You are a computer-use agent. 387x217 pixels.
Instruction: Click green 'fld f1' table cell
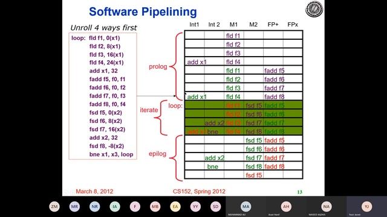tap(233, 71)
